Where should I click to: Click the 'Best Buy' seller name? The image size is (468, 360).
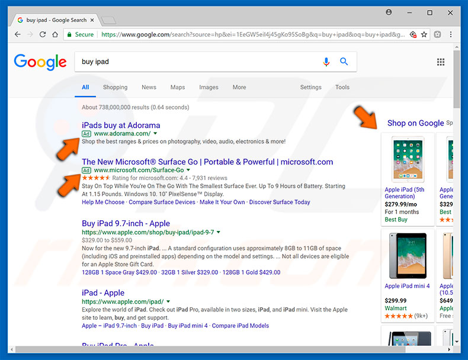coord(396,220)
